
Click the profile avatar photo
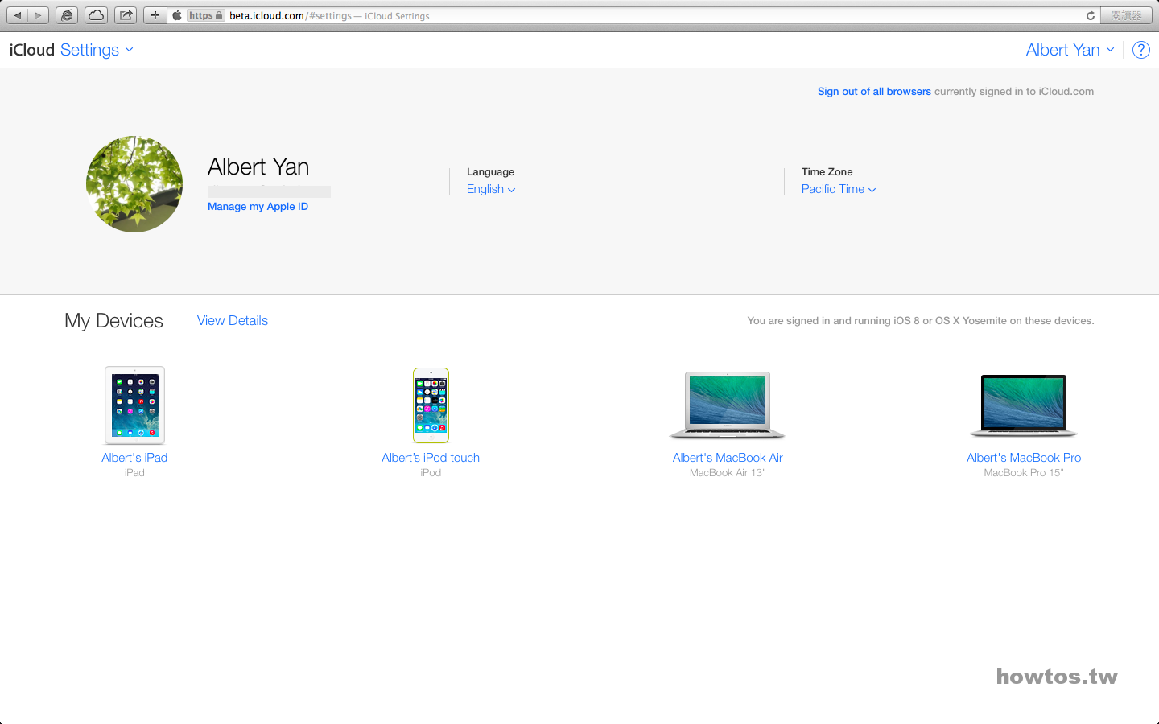click(x=134, y=184)
